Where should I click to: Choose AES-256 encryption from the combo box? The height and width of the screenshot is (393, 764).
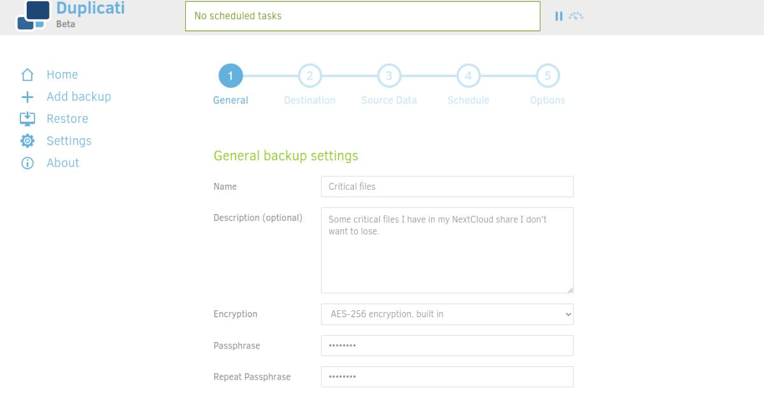tap(447, 314)
